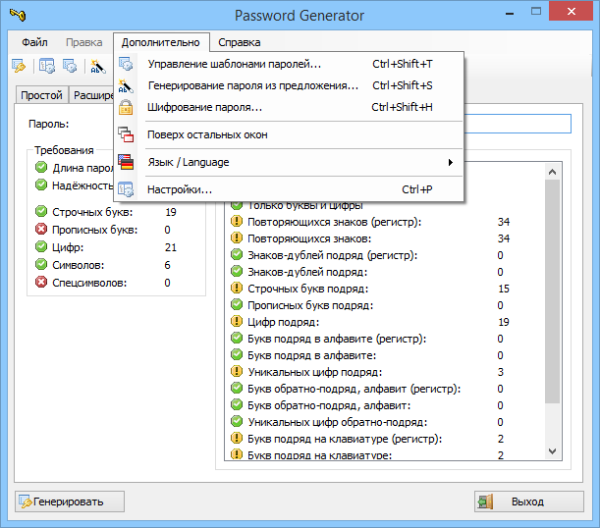Select row Повторяющихся знаков: 34

[385, 238]
